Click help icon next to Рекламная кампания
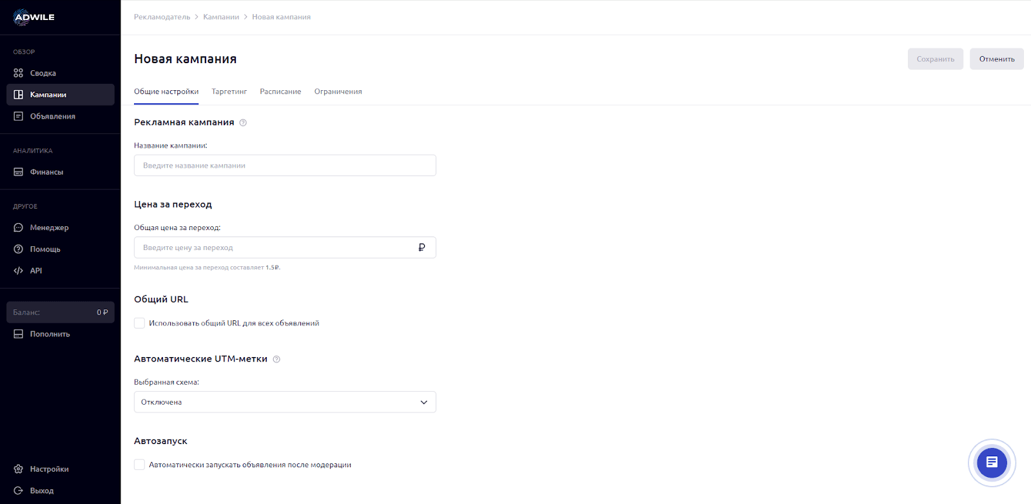The image size is (1031, 504). pos(243,122)
